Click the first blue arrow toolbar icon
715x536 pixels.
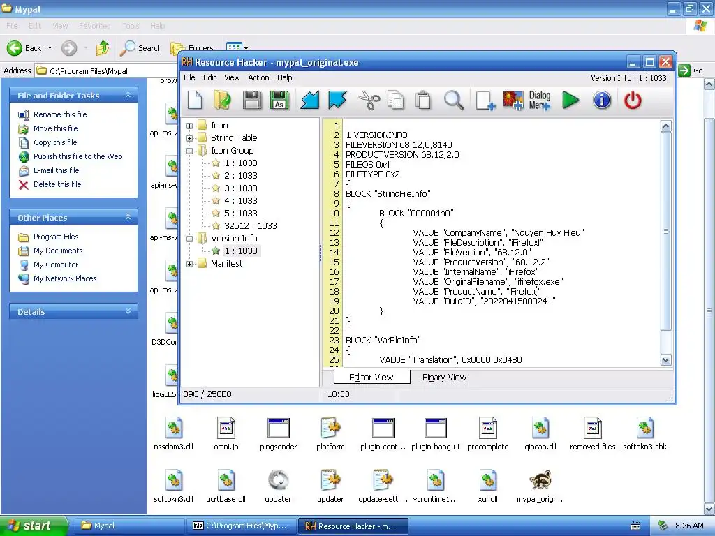(x=310, y=100)
